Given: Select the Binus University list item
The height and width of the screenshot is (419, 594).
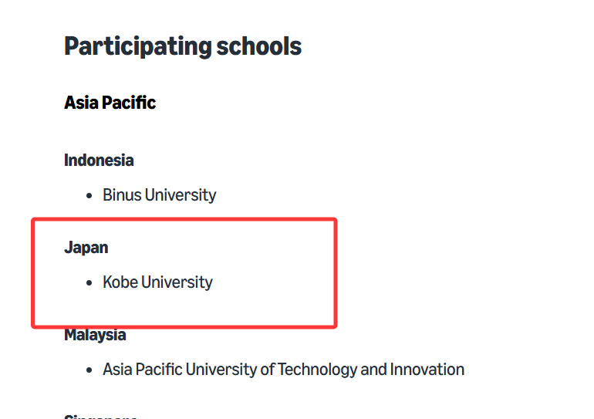Looking at the screenshot, I should [x=159, y=195].
